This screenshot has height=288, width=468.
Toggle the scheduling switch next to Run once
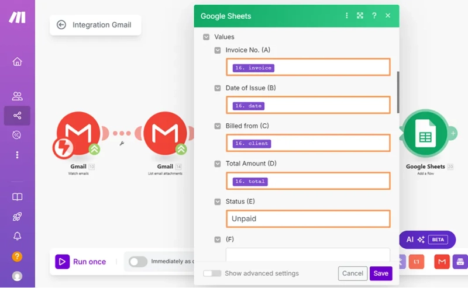click(x=138, y=262)
